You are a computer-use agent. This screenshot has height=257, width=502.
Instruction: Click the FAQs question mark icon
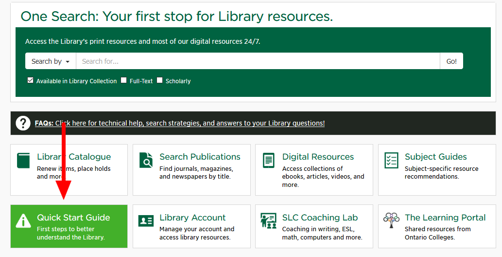point(23,123)
